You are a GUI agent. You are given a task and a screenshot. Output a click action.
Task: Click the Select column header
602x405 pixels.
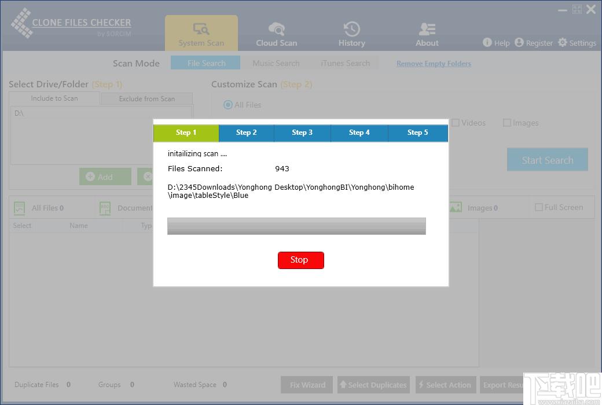tap(22, 226)
